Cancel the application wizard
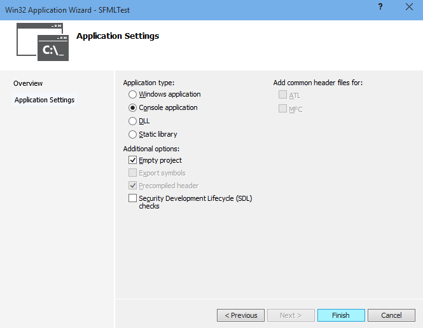 pos(391,315)
